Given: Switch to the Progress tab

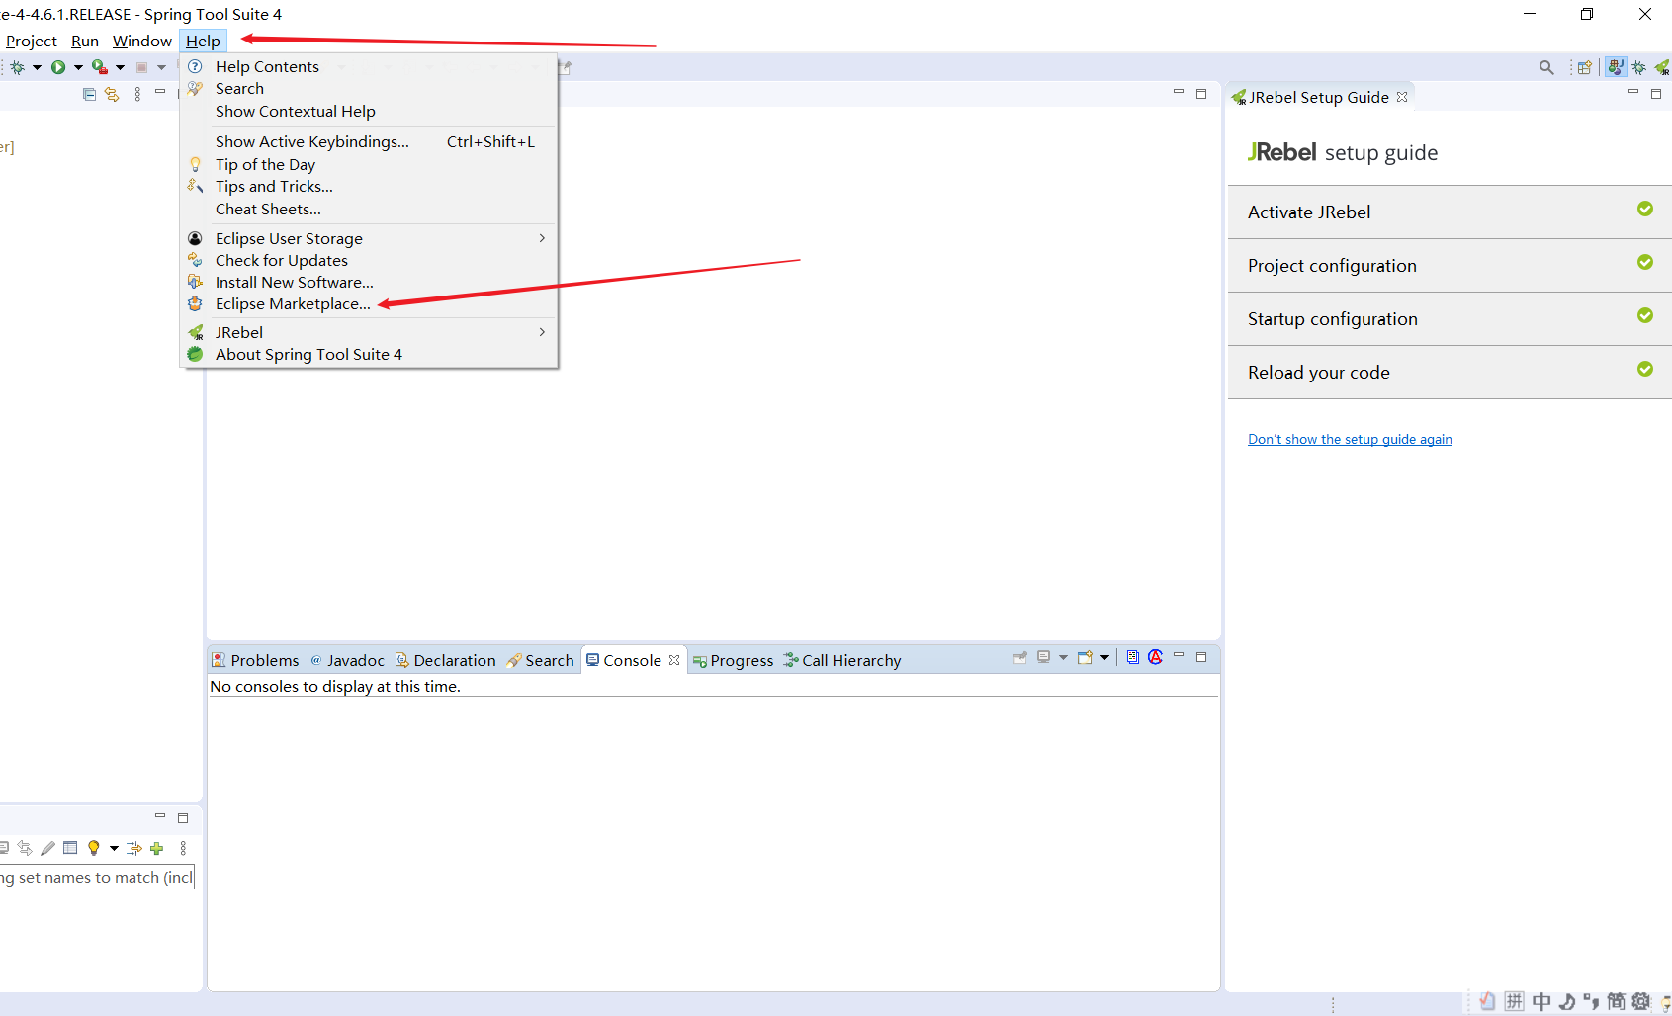Looking at the screenshot, I should click(x=733, y=660).
